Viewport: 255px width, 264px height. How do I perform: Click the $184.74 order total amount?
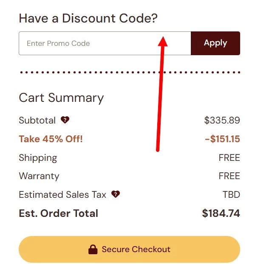click(x=221, y=213)
